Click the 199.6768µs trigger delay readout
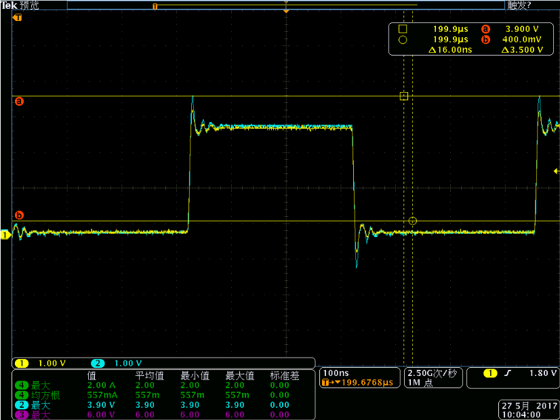The image size is (560, 420). pos(357,383)
